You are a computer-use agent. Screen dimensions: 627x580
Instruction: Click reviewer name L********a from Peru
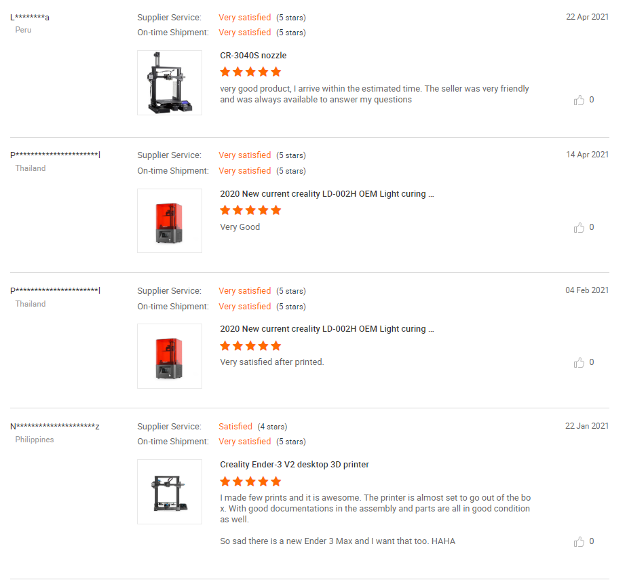coord(30,18)
